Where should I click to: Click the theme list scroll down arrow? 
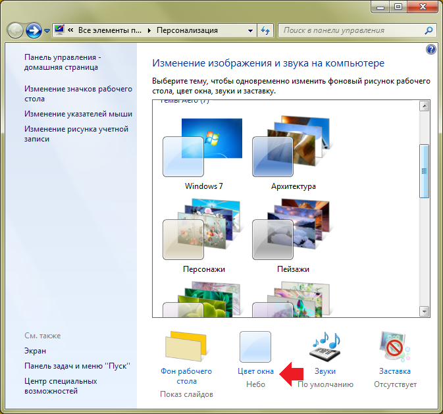[x=425, y=311]
